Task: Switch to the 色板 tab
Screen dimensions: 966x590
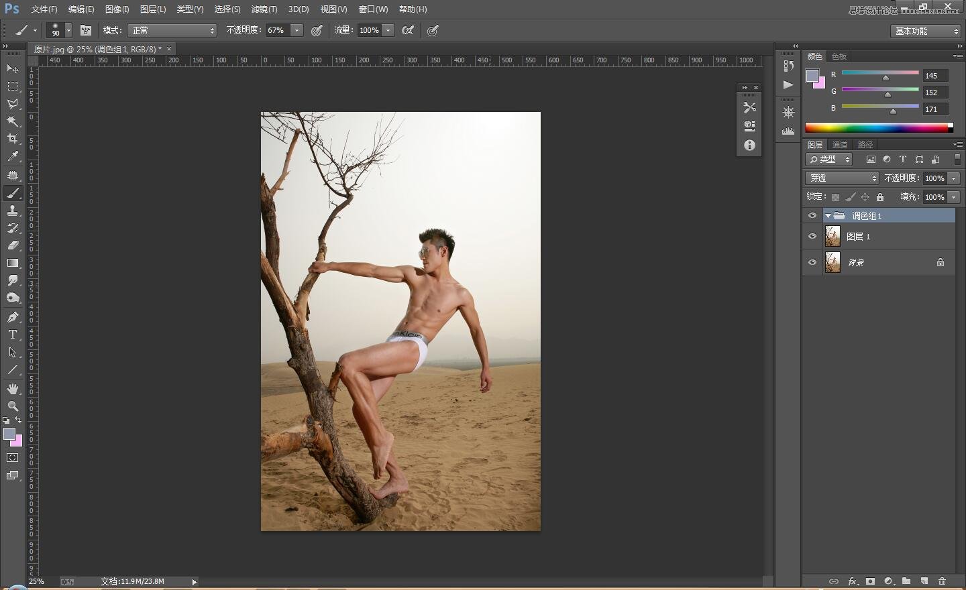Action: click(839, 56)
